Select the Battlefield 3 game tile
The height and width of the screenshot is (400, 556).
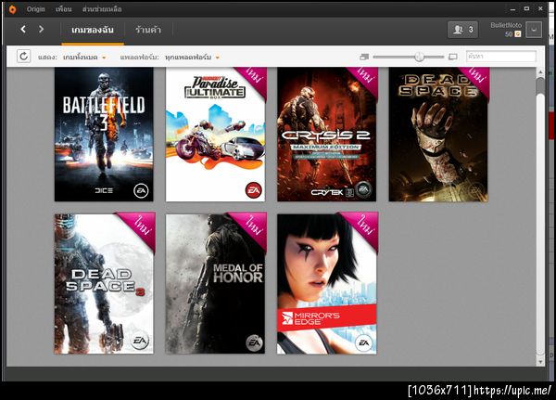click(x=104, y=135)
